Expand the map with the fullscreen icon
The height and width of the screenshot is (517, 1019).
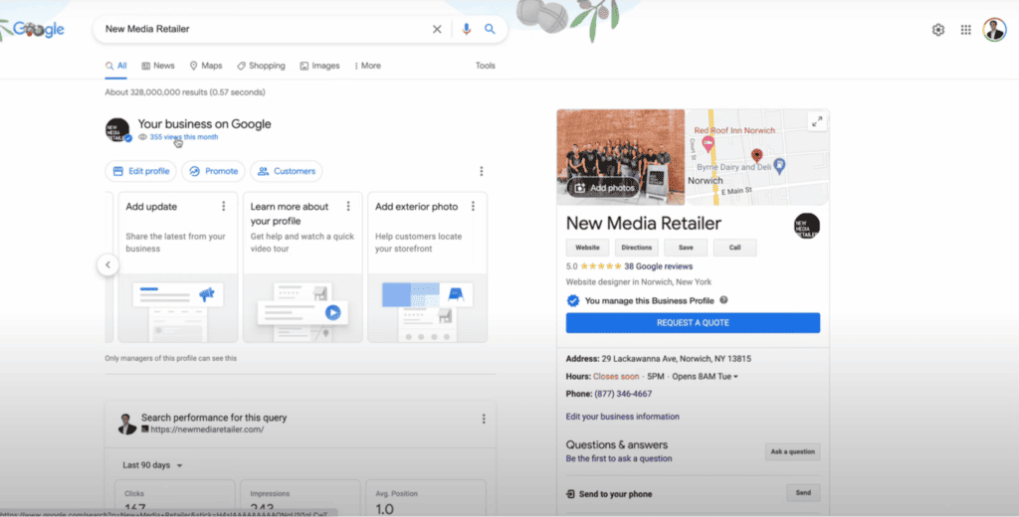tap(817, 121)
